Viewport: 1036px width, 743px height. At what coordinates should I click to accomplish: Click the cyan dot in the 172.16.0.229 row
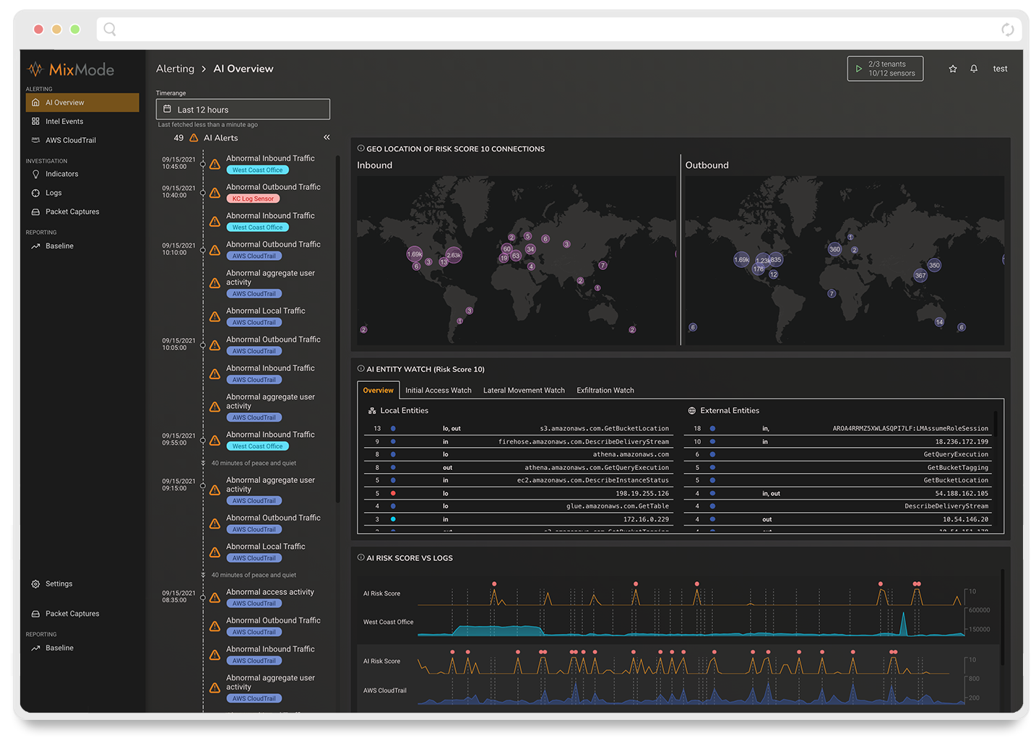tap(393, 519)
